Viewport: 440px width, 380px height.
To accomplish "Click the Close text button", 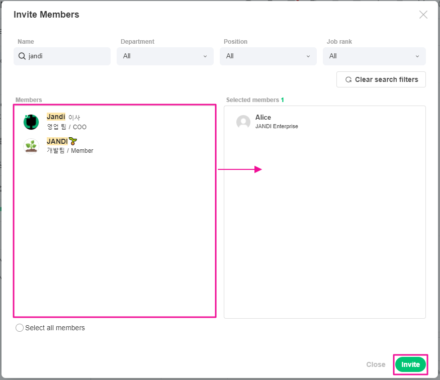I will (x=376, y=364).
